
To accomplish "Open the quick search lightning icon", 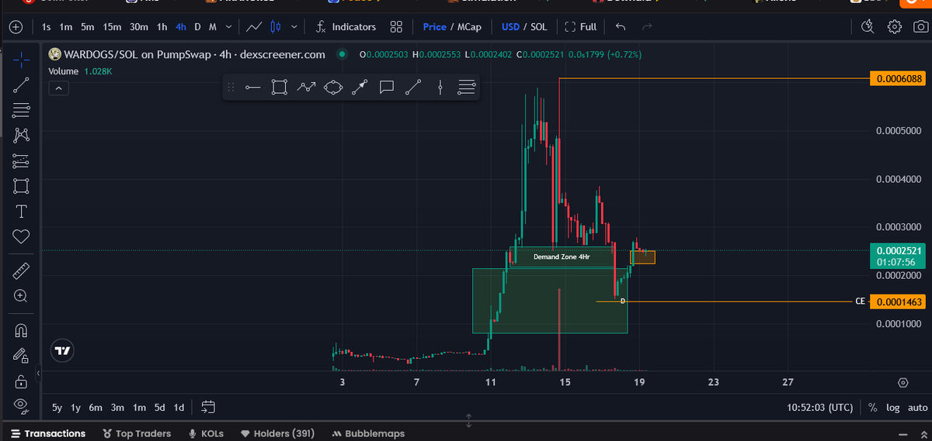I will [868, 27].
